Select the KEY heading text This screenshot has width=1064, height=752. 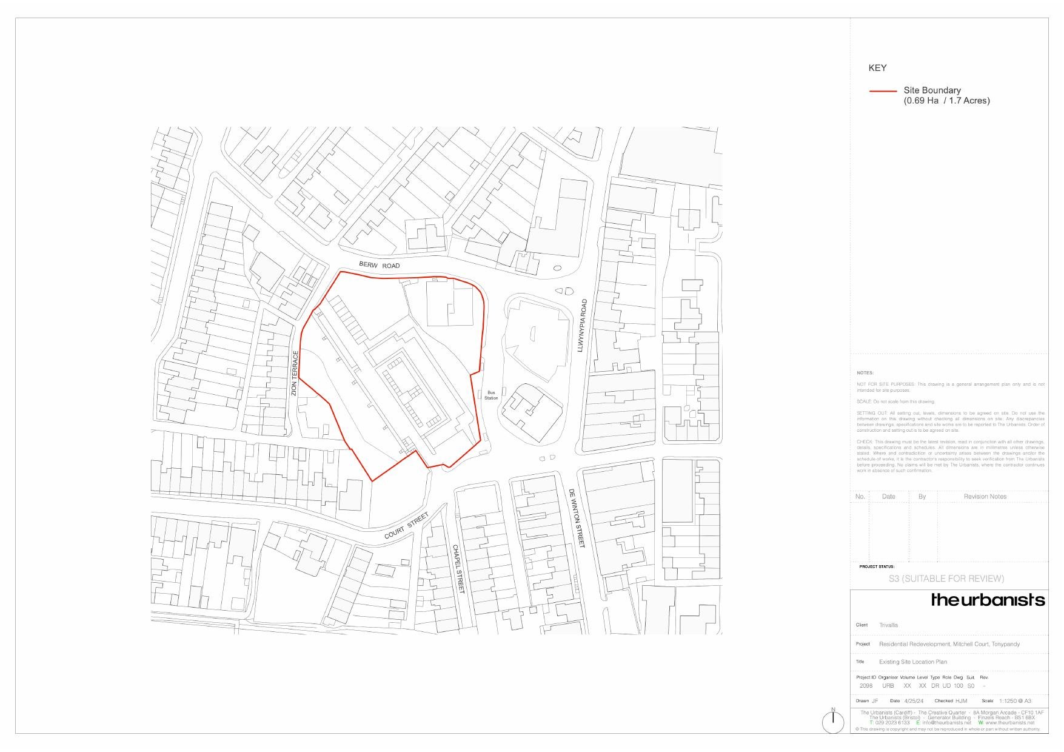[x=877, y=68]
